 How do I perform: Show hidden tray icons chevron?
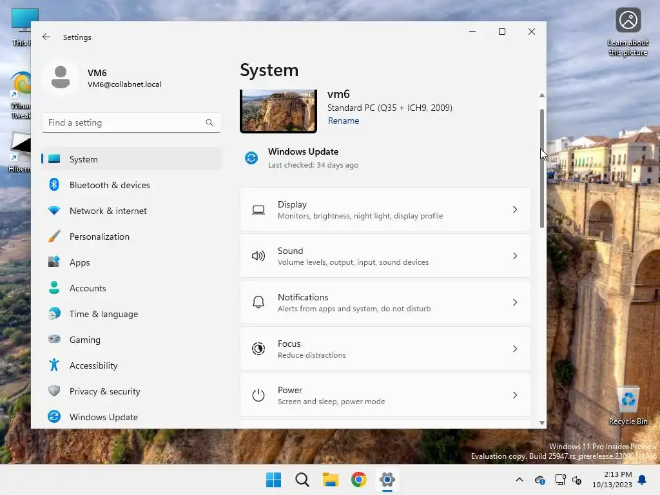519,480
